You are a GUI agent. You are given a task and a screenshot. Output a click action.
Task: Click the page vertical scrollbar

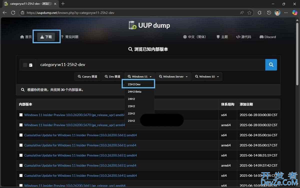click(297, 54)
